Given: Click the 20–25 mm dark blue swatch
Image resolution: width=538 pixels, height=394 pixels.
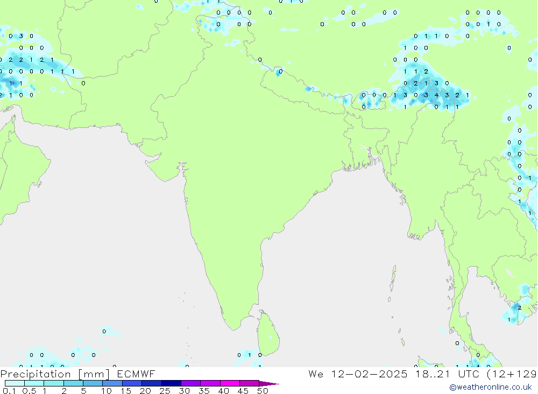Looking at the screenshot, I should tap(152, 383).
